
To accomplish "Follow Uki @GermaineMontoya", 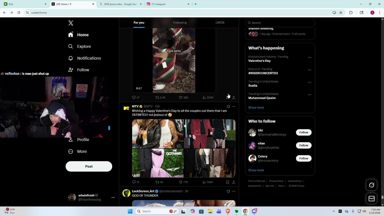I will (304, 132).
